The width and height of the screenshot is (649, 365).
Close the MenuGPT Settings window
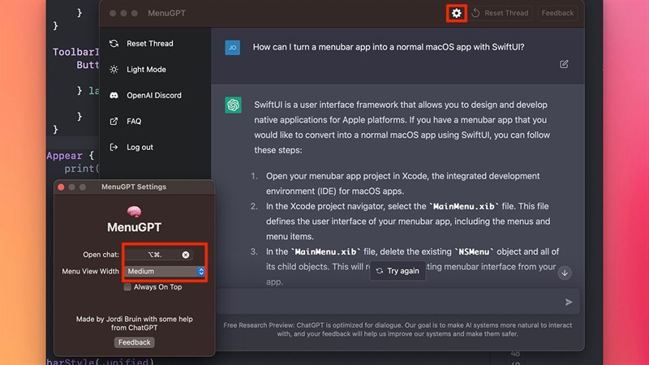pyautogui.click(x=62, y=187)
